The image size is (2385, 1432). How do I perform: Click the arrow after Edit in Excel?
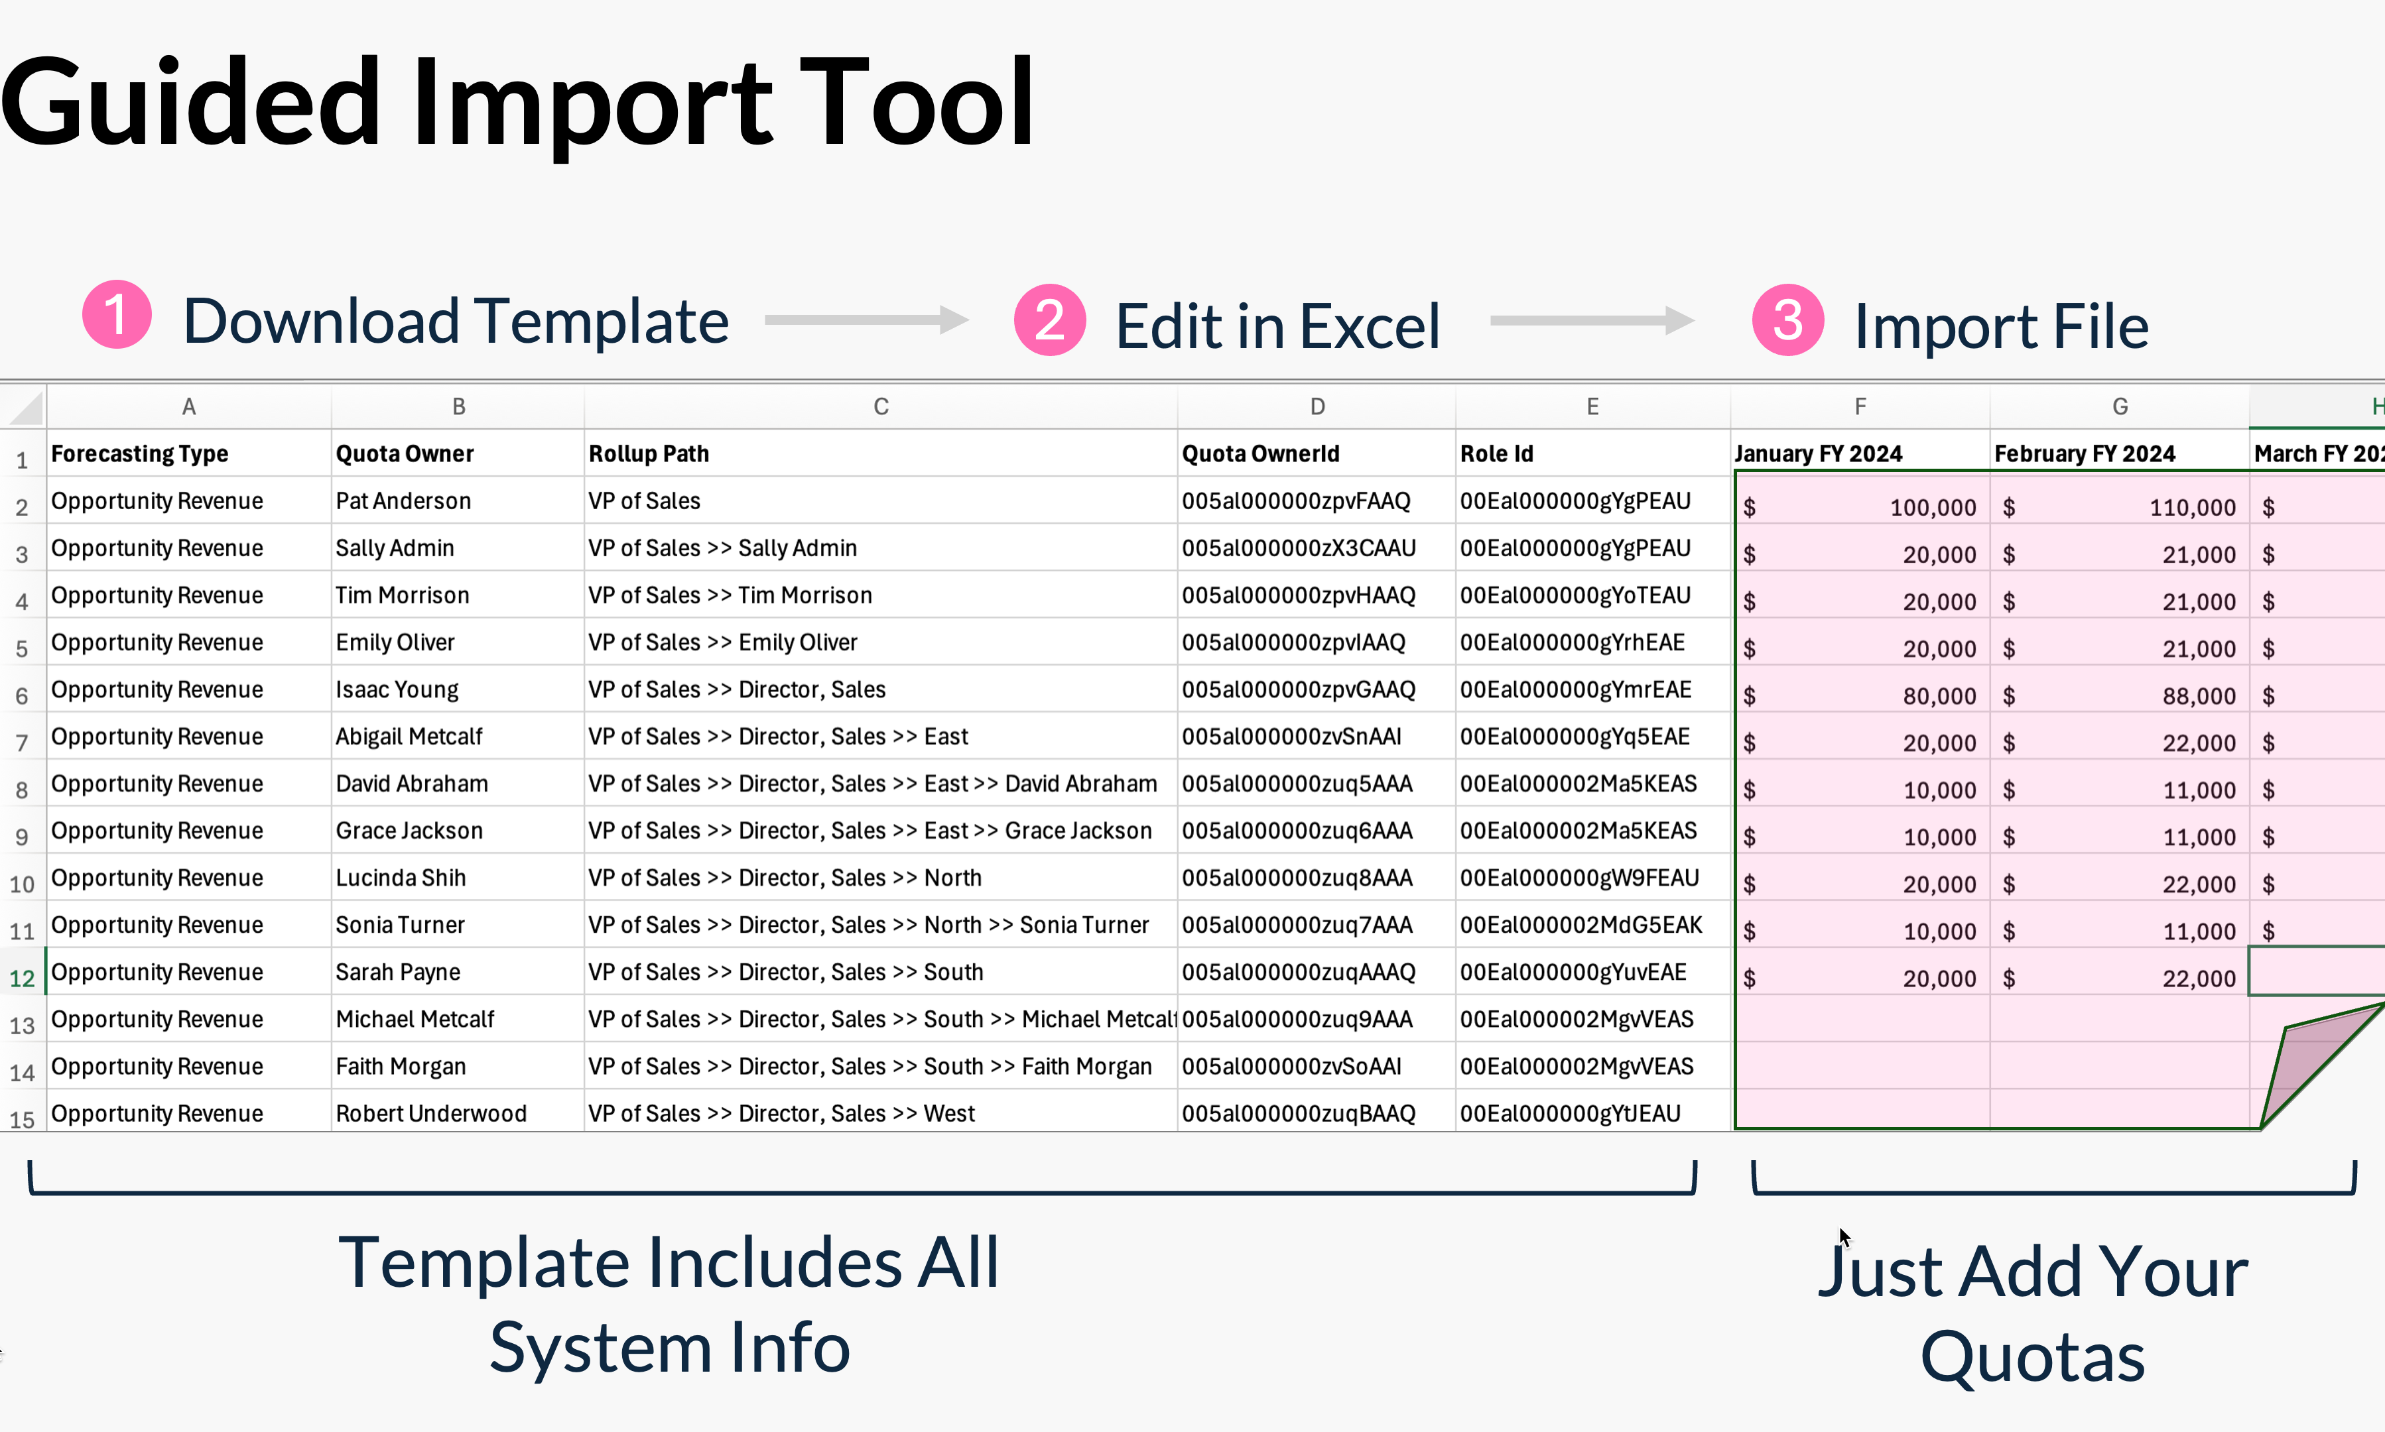click(x=1592, y=320)
